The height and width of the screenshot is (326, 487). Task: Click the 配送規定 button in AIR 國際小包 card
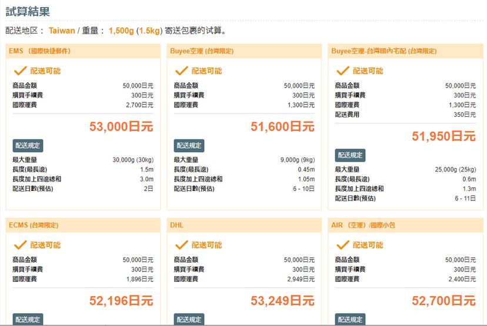coord(350,320)
